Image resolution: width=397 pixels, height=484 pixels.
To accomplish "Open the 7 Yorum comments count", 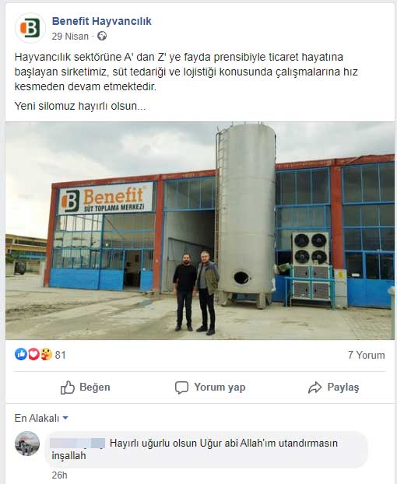I will [x=366, y=355].
